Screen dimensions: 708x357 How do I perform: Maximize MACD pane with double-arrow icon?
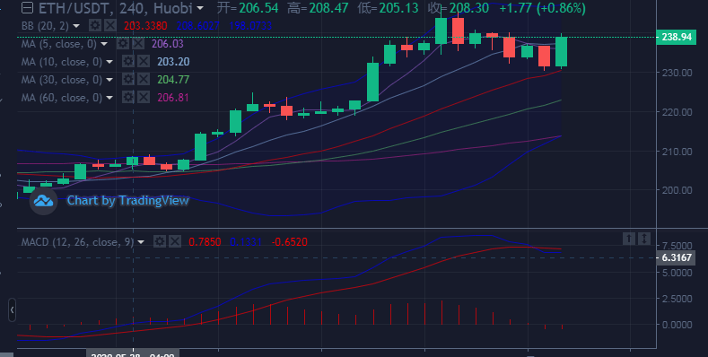[x=644, y=239]
